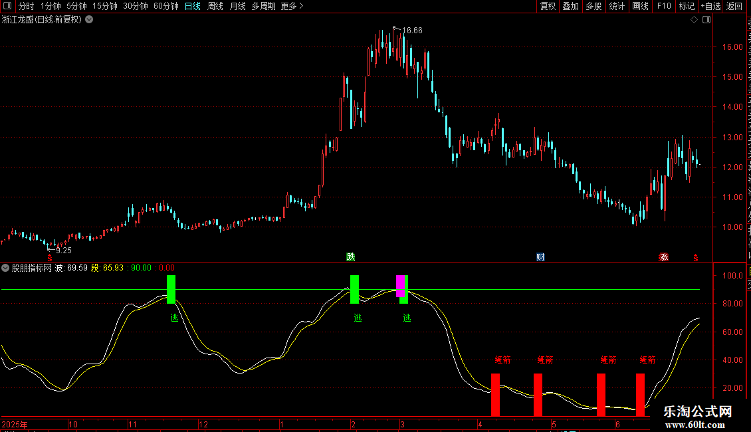The width and height of the screenshot is (751, 432).
Task: Open F10 company information
Action: 664,6
